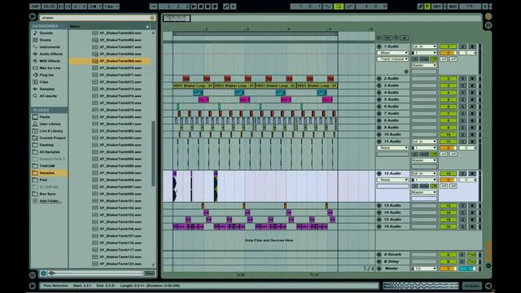Open the 1 Bar quantization dropdown

[x=111, y=7]
